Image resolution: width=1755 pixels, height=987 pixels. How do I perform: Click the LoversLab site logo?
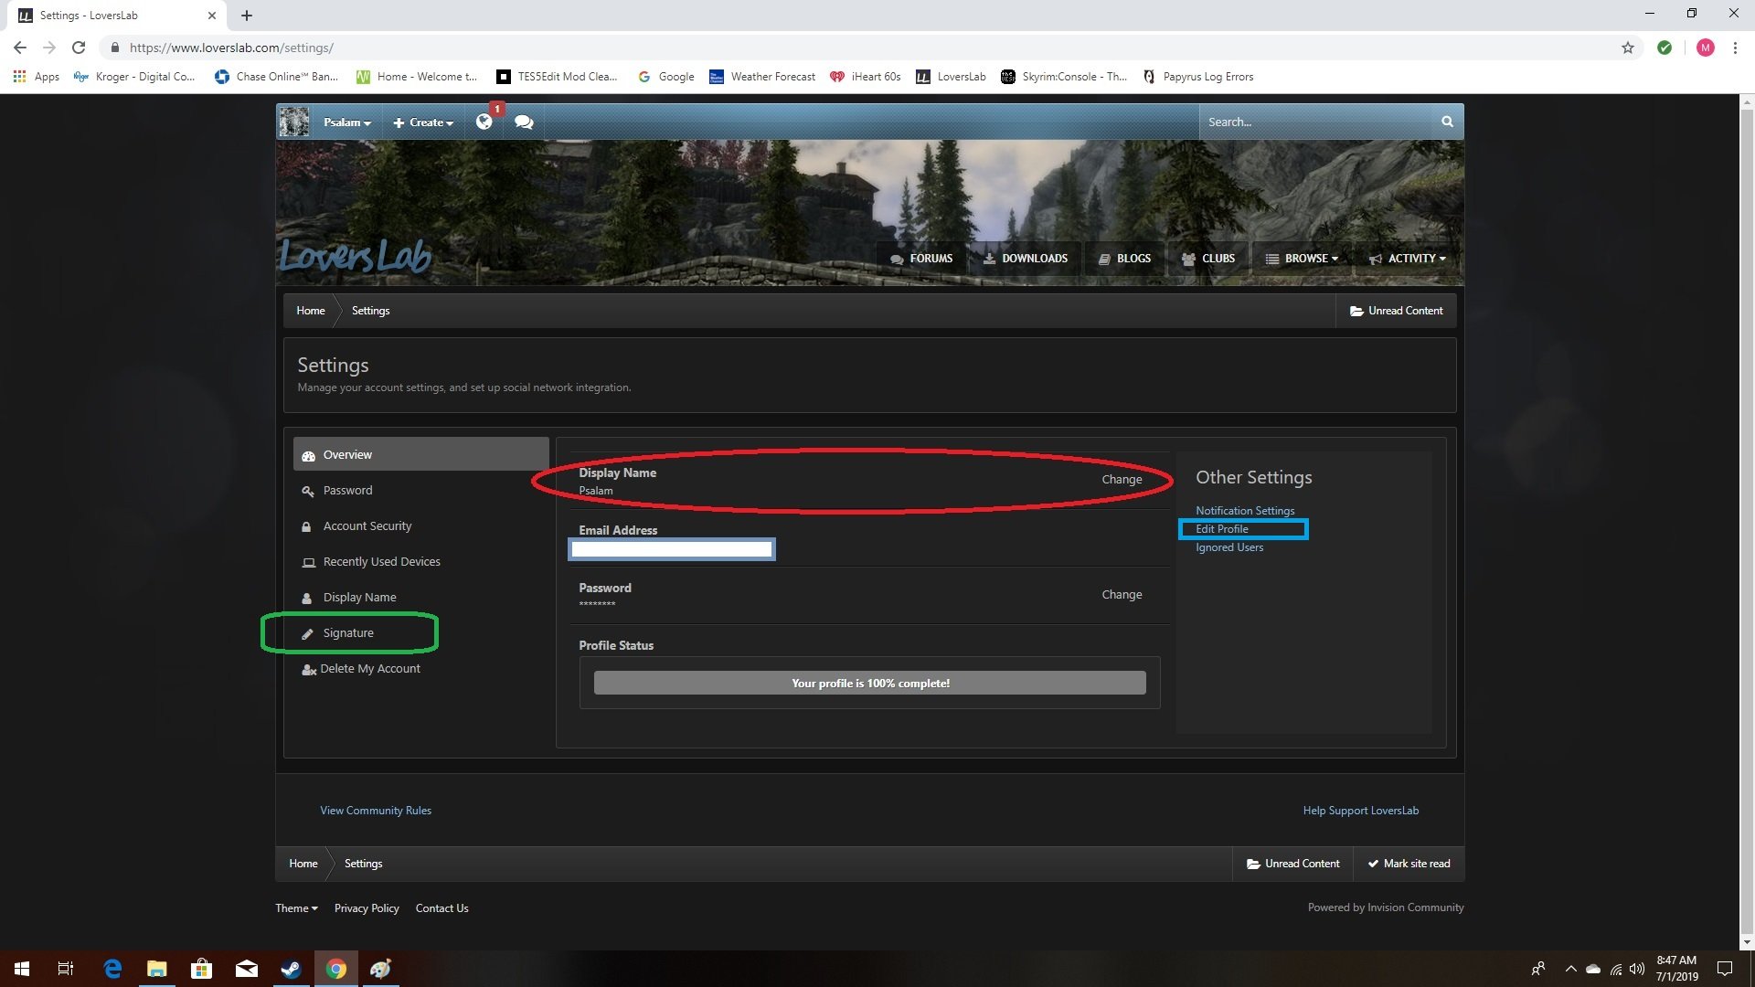pos(355,256)
